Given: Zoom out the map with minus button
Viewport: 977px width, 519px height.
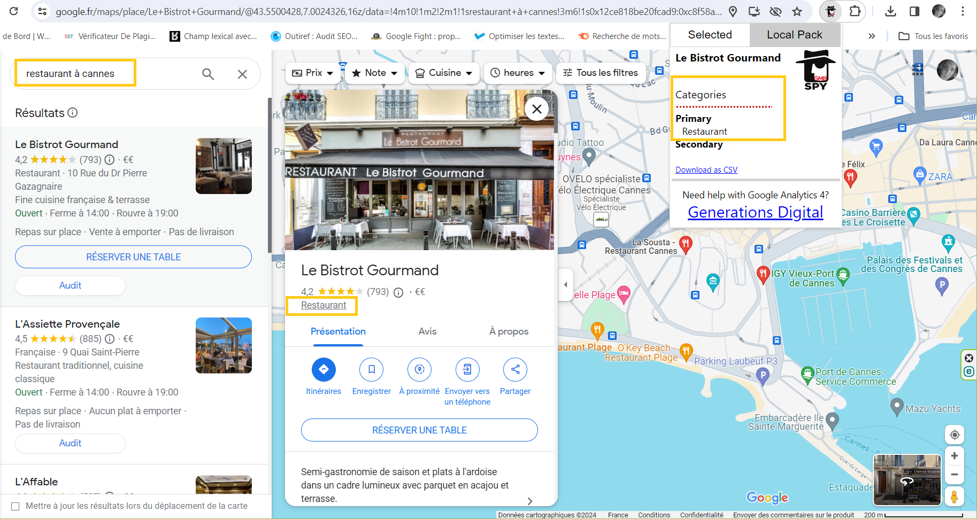Looking at the screenshot, I should (x=955, y=475).
